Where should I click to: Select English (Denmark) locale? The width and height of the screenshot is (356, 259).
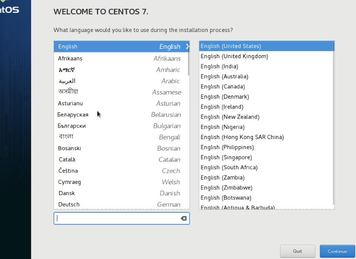coord(266,97)
